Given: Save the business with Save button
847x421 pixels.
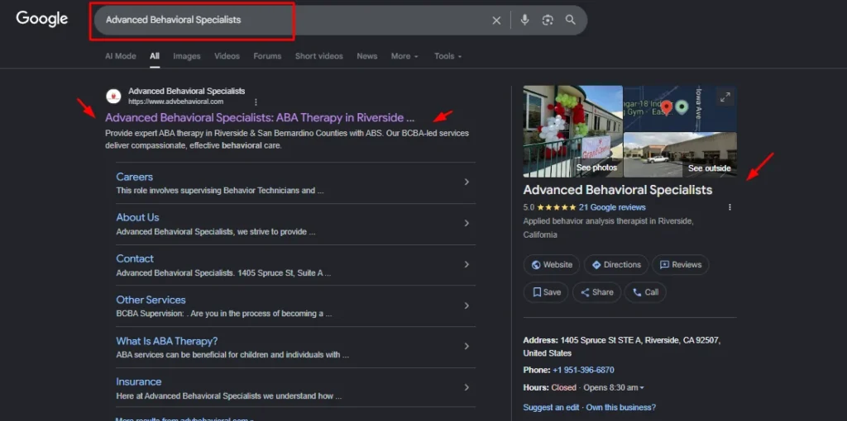Looking at the screenshot, I should coord(546,292).
